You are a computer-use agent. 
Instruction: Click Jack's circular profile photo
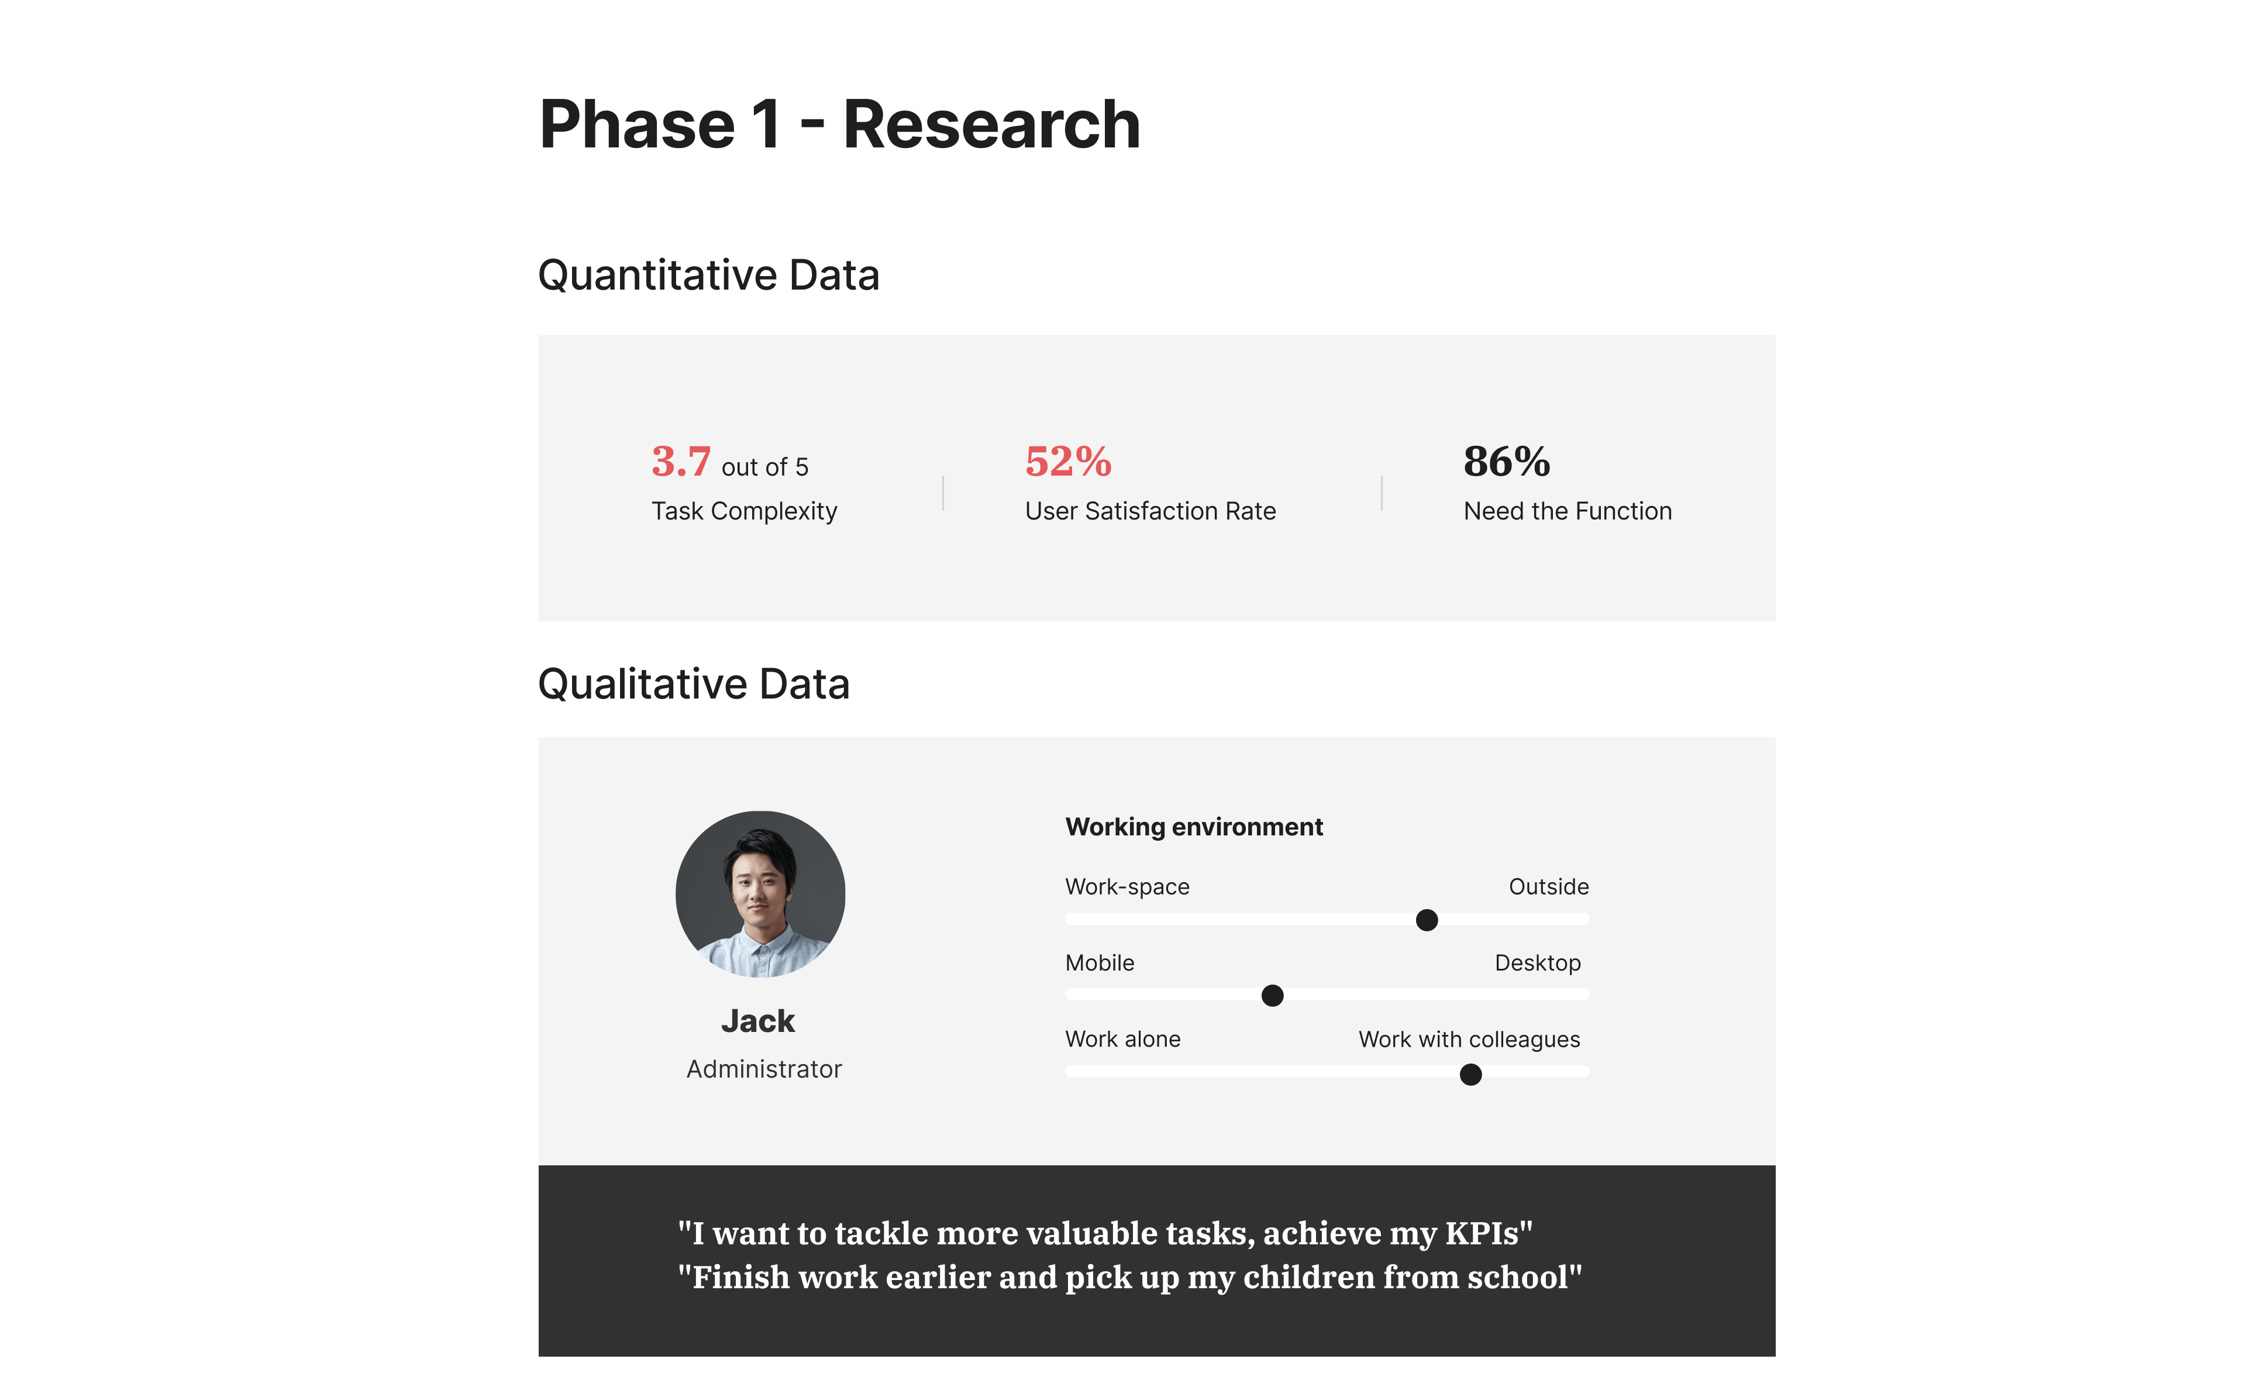coord(760,893)
